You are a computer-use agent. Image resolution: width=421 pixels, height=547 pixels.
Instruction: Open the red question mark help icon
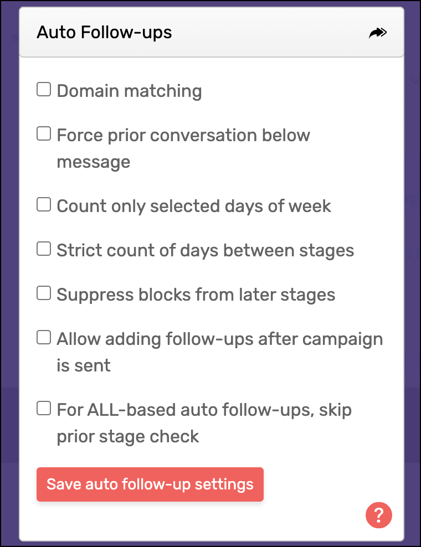(x=379, y=515)
